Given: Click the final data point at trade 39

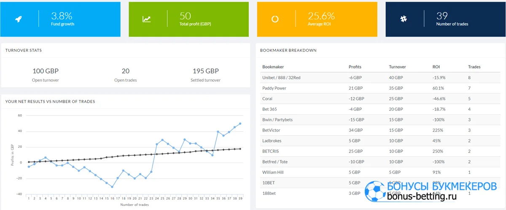Looking at the screenshot, I should click(240, 123).
